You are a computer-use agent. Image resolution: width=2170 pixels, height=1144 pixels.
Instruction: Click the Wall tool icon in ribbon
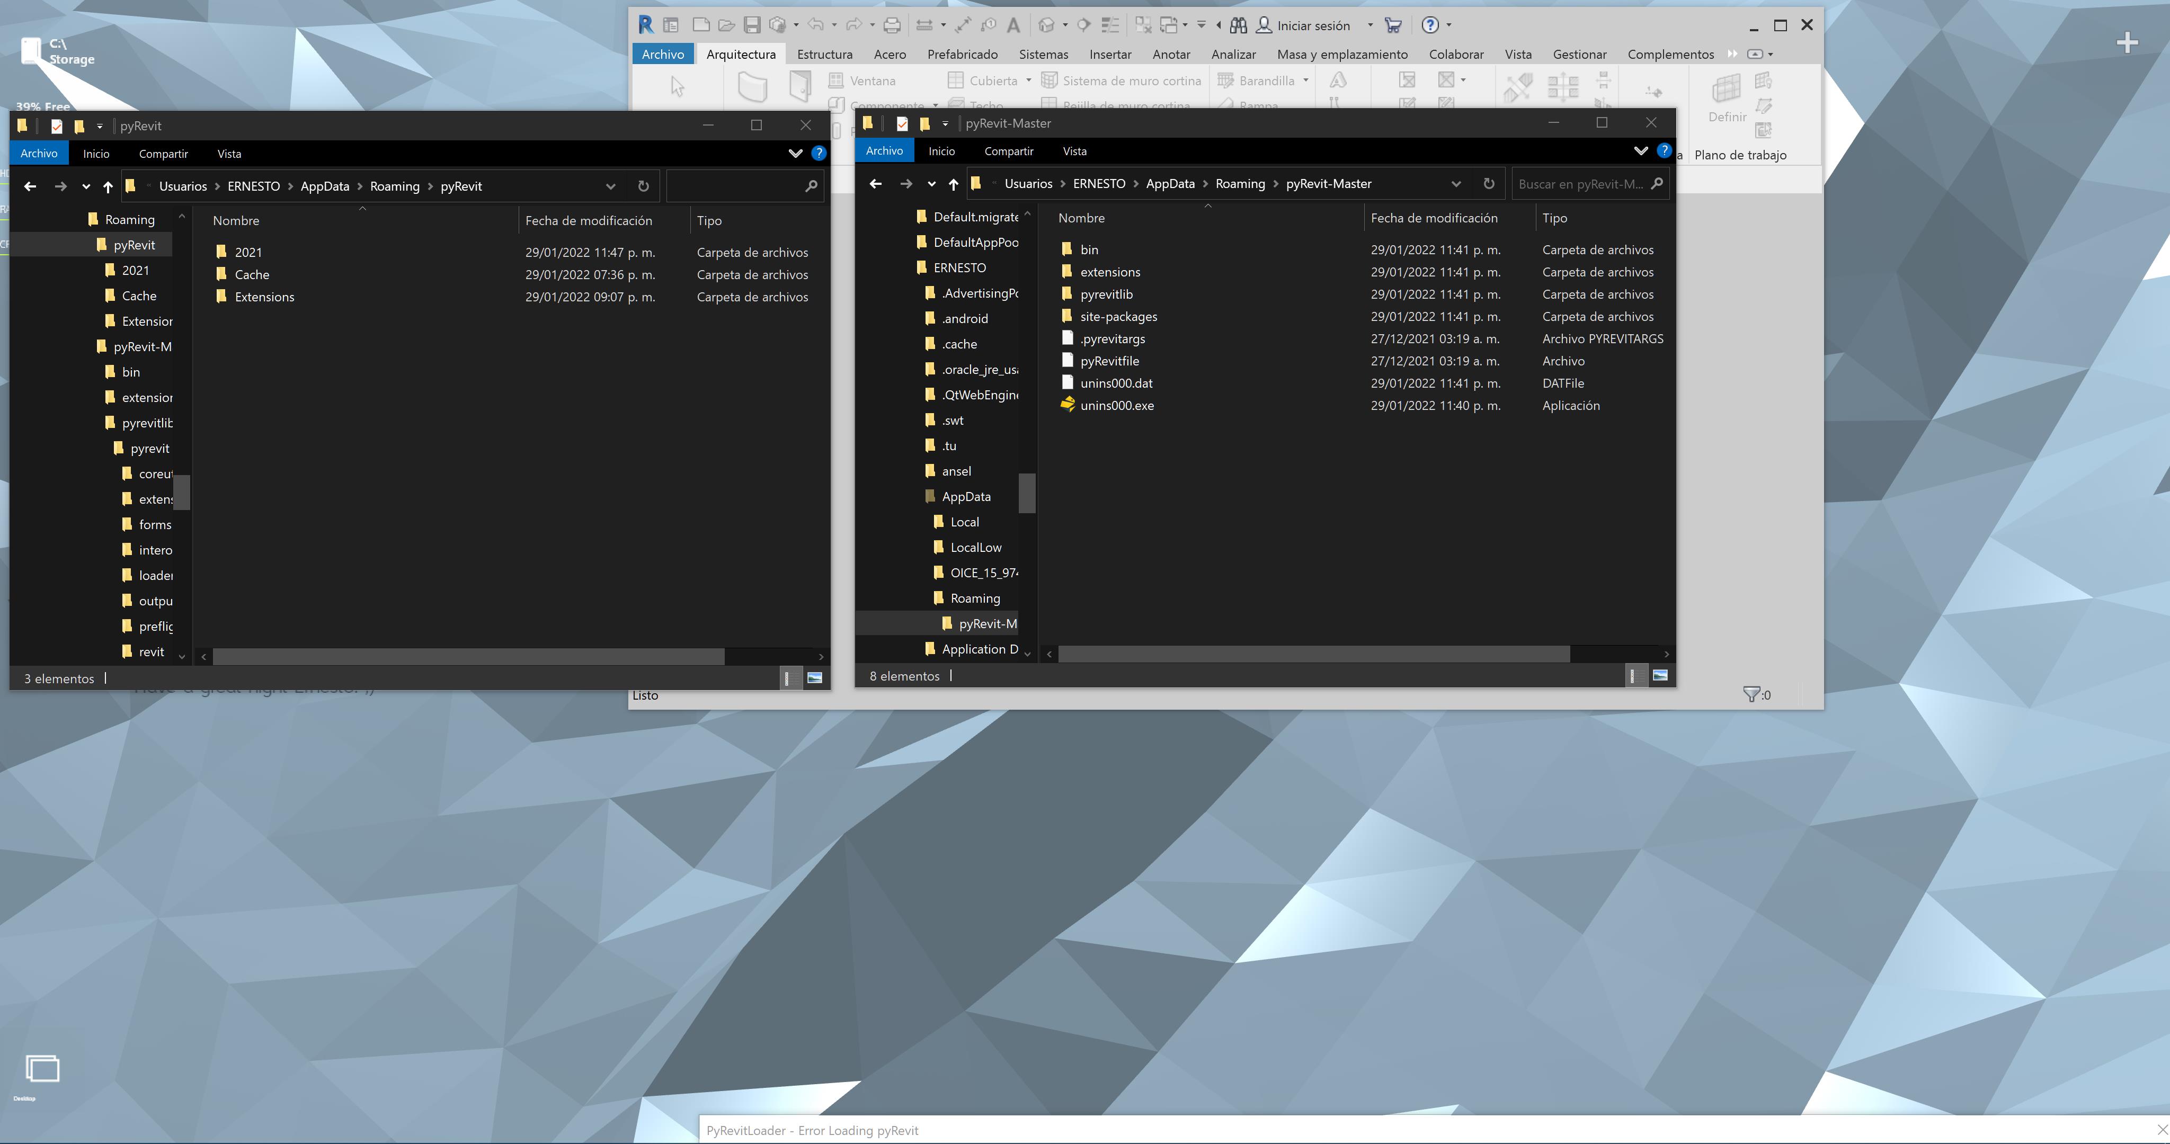click(752, 86)
